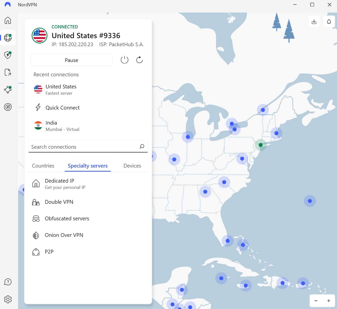Click the Obfuscated servers disguise icon
The width and height of the screenshot is (337, 309).
pyautogui.click(x=36, y=219)
